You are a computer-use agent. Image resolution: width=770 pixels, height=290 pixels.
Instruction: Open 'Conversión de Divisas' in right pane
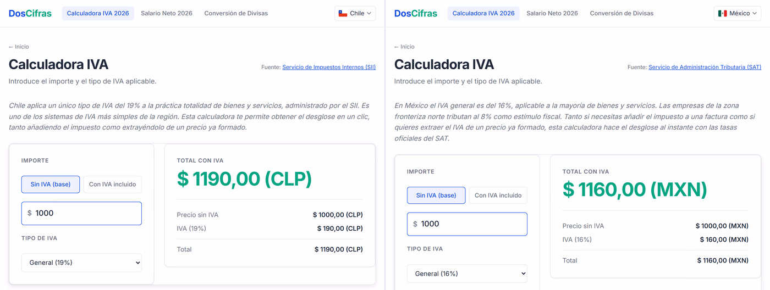point(621,13)
